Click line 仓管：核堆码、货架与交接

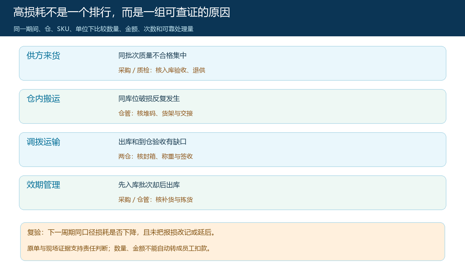pyautogui.click(x=156, y=113)
